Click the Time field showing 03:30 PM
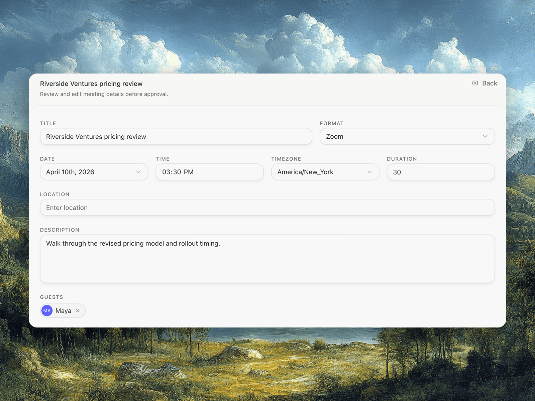This screenshot has height=401, width=535. 210,172
